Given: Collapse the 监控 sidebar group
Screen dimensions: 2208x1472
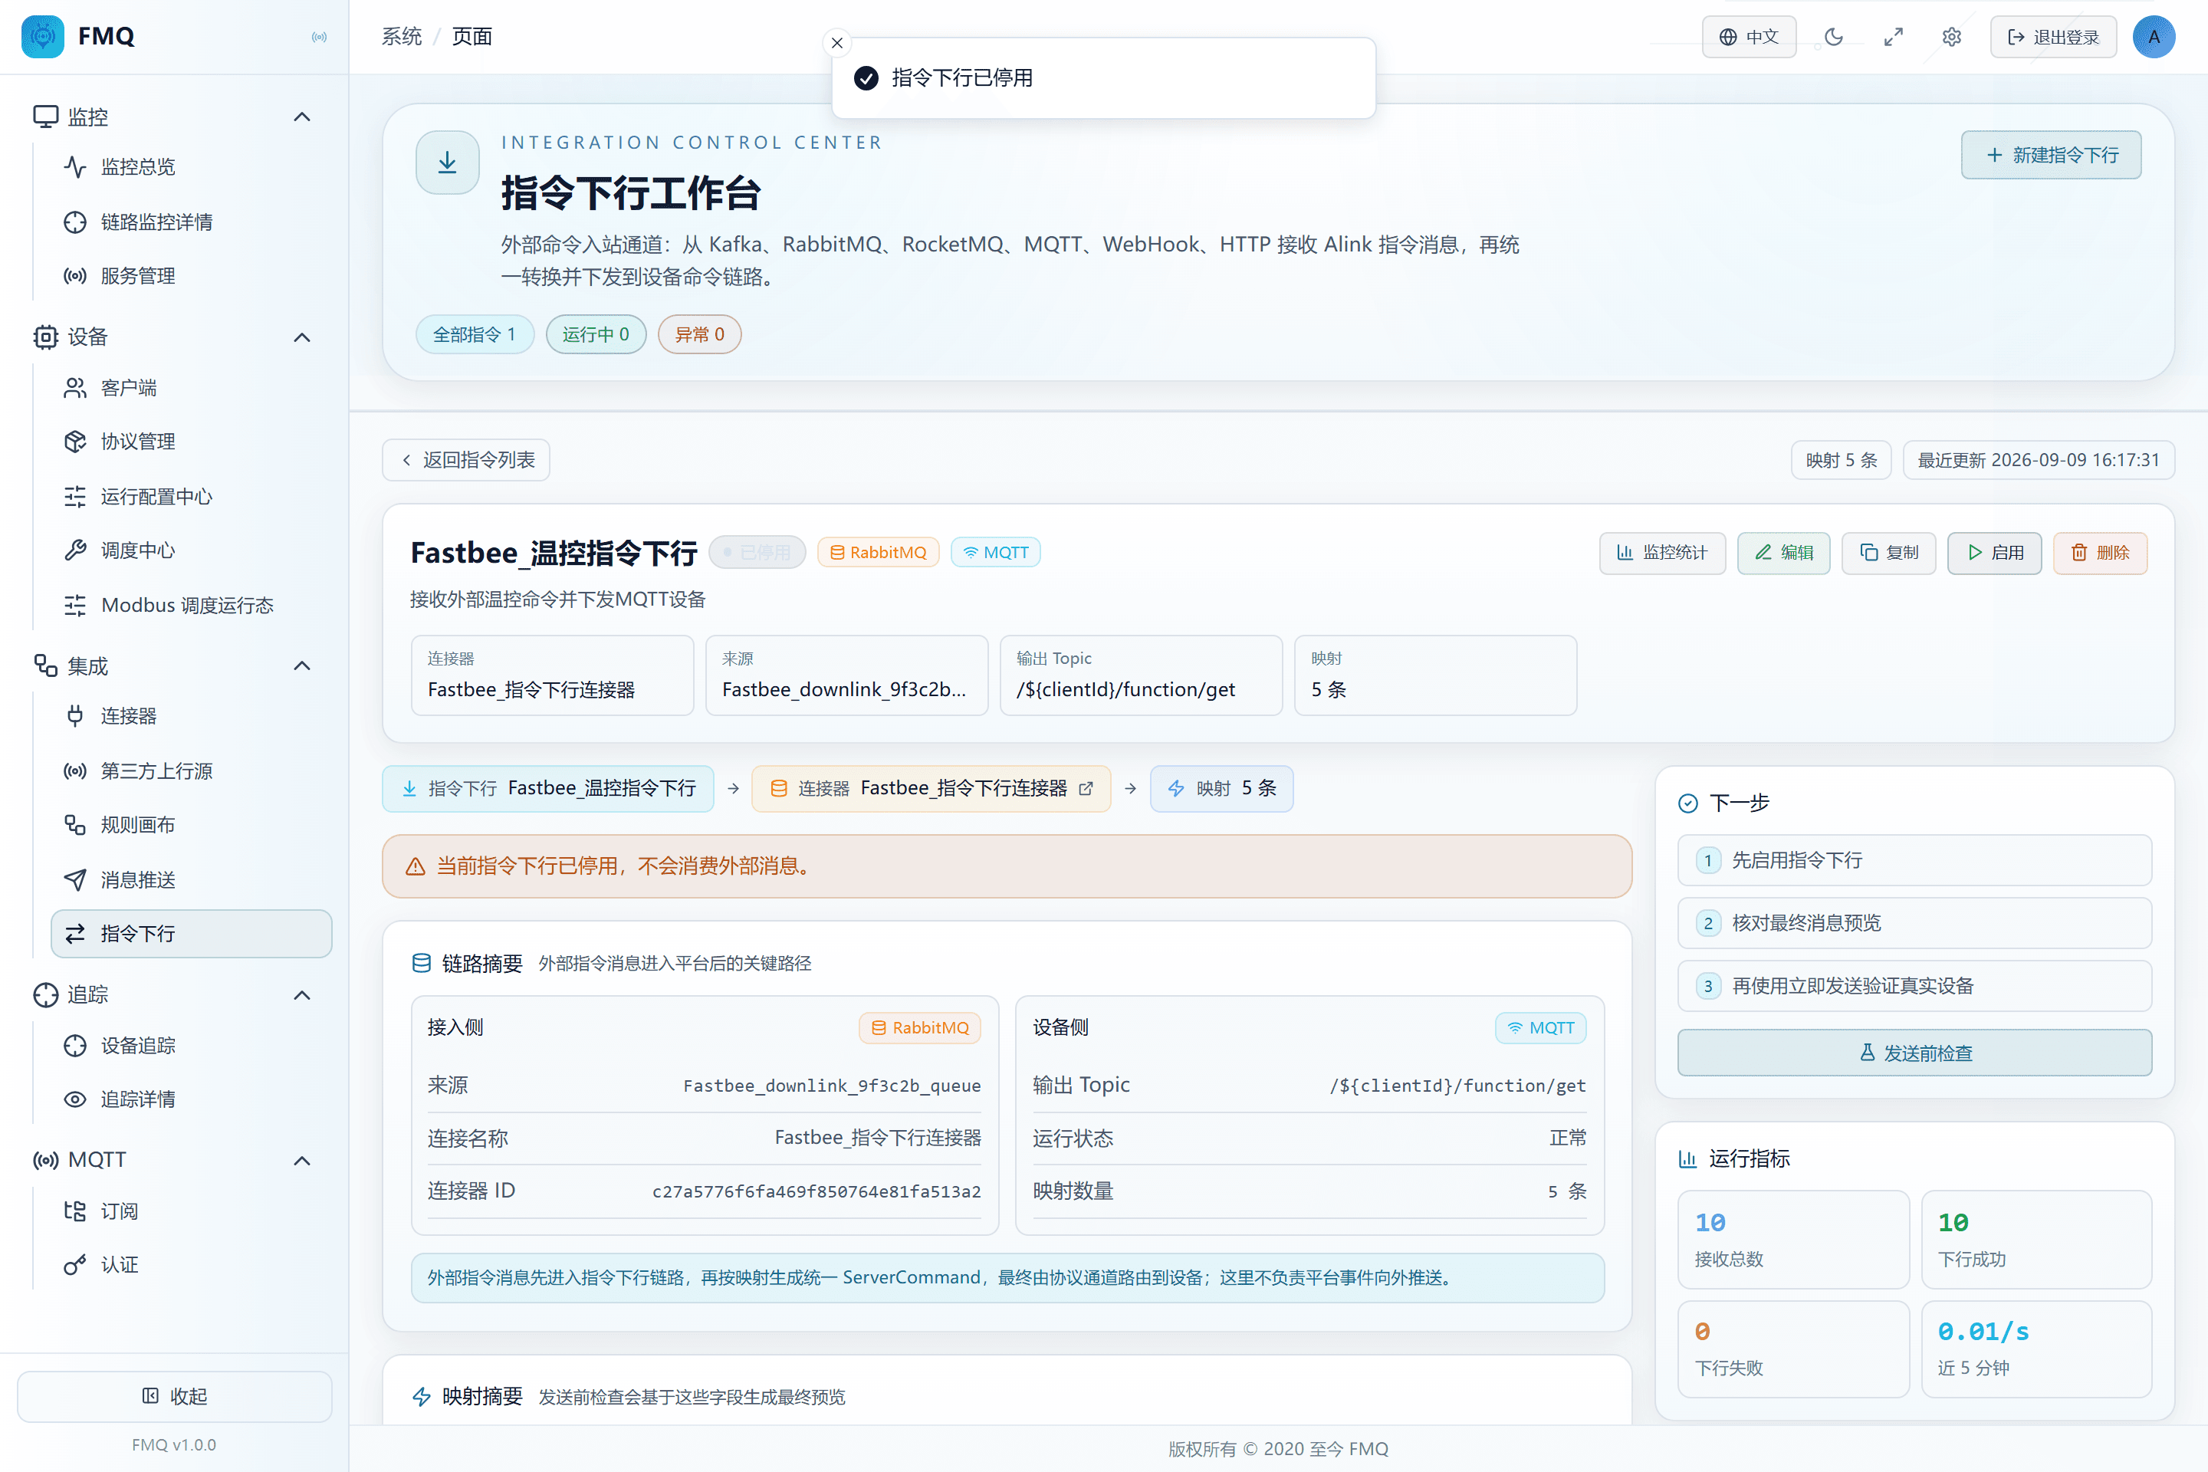Looking at the screenshot, I should coord(301,117).
